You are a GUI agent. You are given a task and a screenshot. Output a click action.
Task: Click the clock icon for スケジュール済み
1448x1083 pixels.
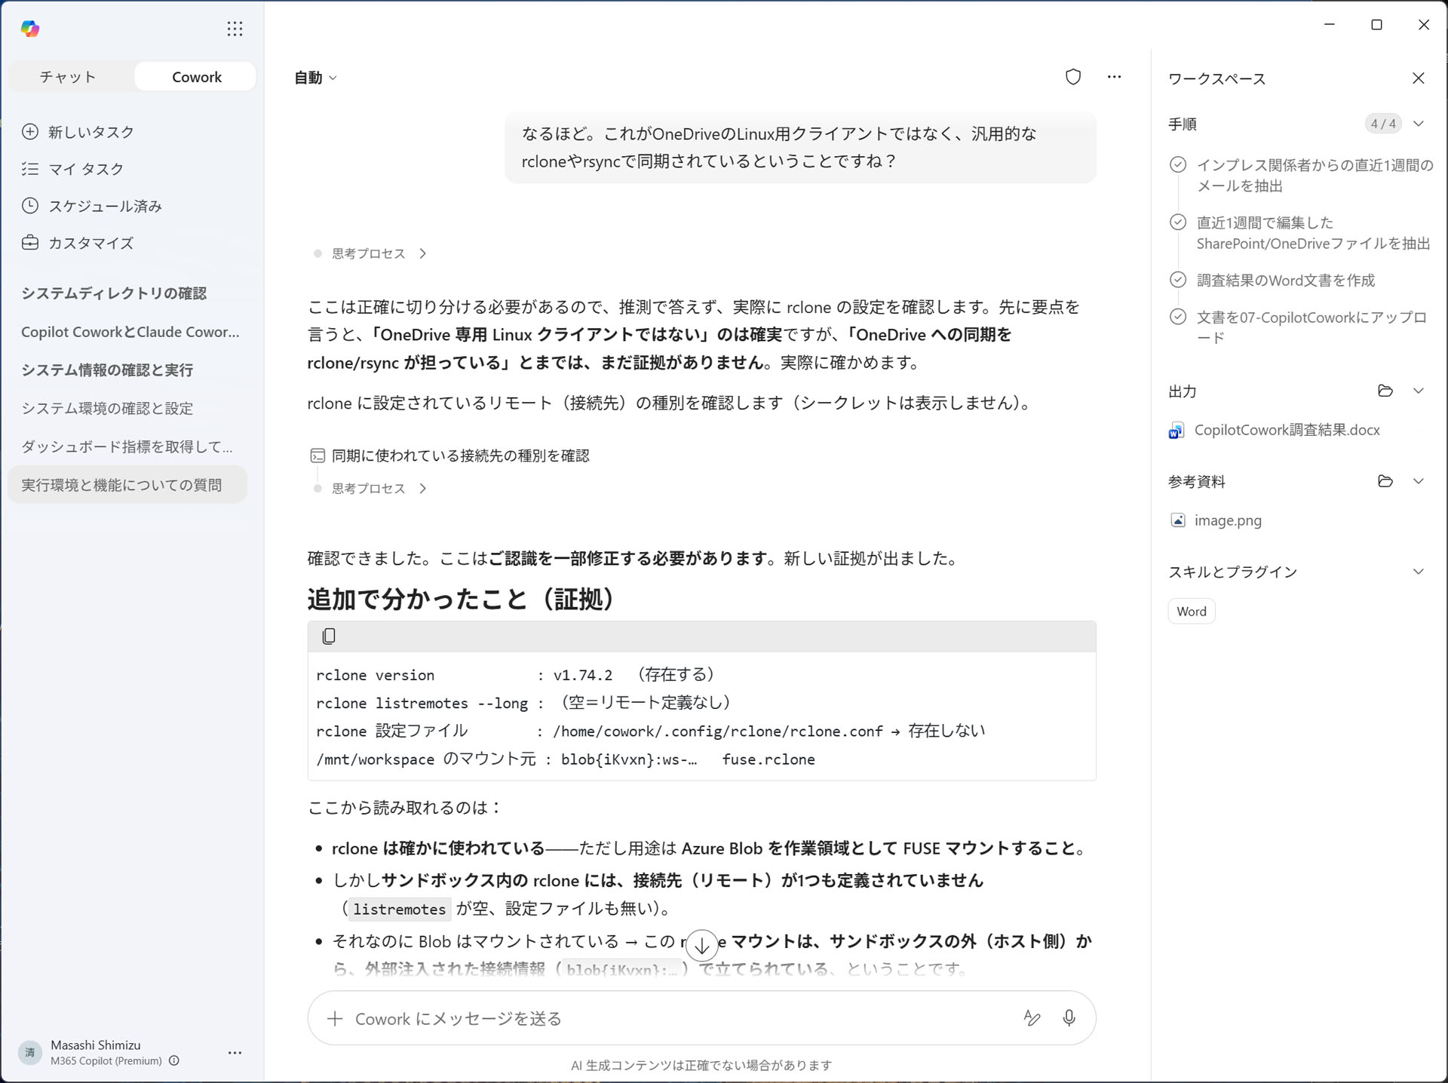[x=30, y=206]
